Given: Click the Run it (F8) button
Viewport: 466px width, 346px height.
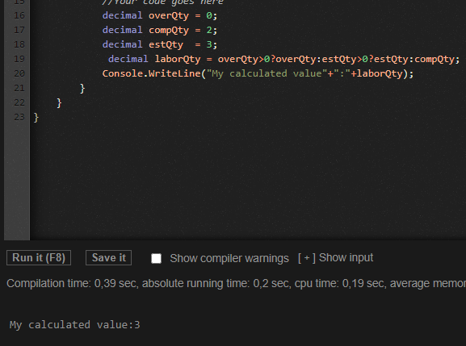Looking at the screenshot, I should [39, 257].
